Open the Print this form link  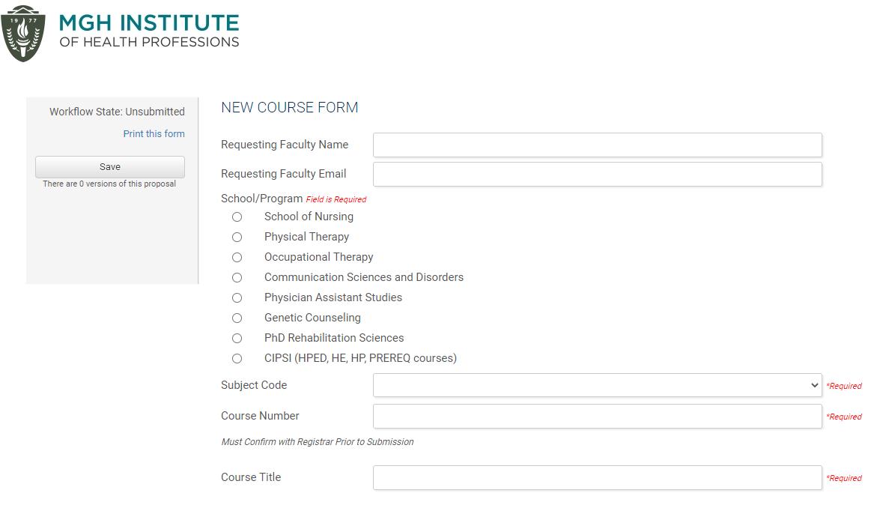click(x=154, y=134)
